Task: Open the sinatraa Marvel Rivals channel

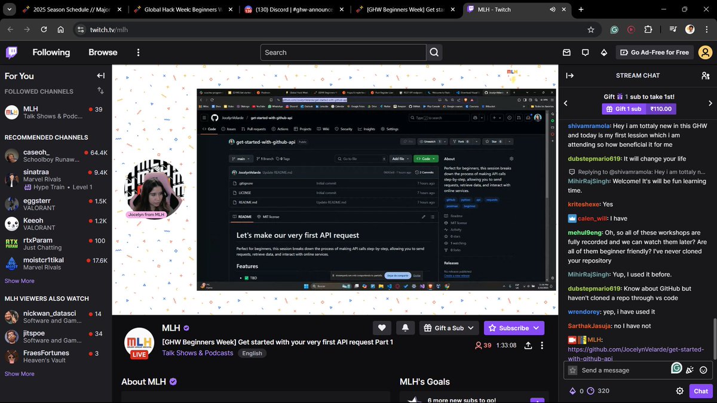Action: [56, 179]
